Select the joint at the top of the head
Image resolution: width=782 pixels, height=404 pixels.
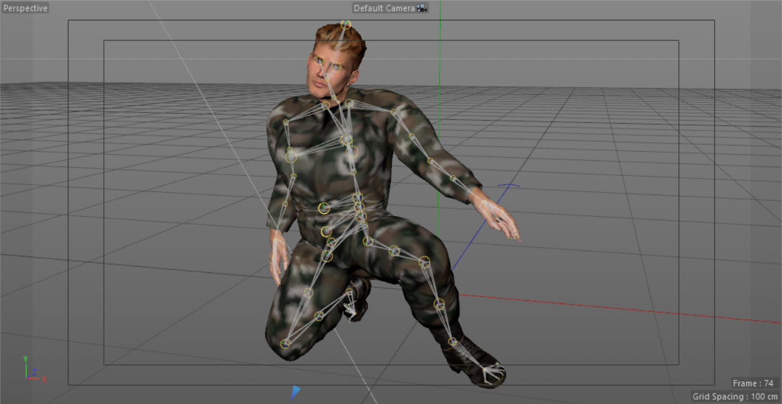[346, 25]
